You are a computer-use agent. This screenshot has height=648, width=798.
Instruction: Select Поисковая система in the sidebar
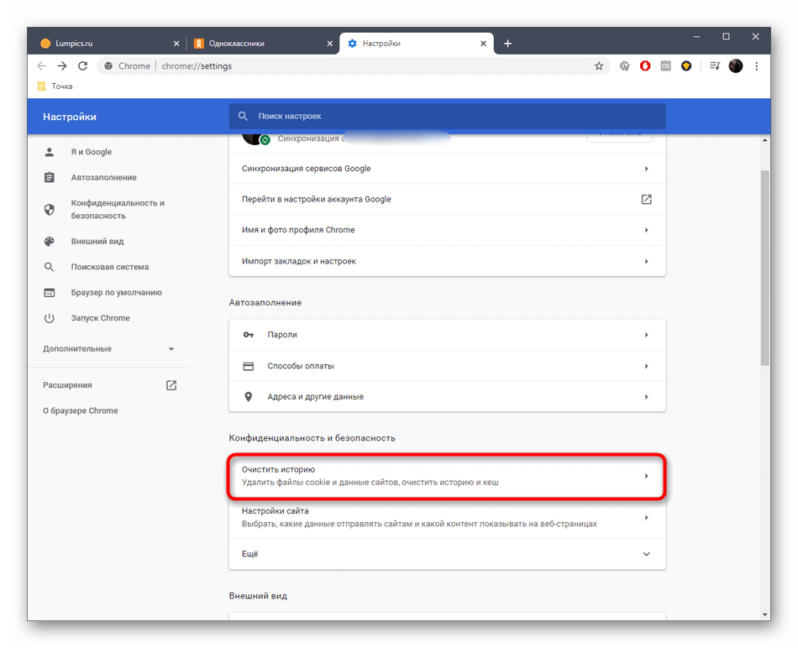[x=109, y=267]
